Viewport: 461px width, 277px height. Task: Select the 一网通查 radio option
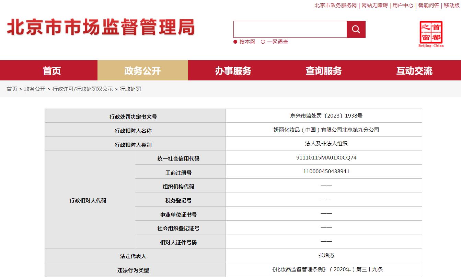pyautogui.click(x=275, y=42)
